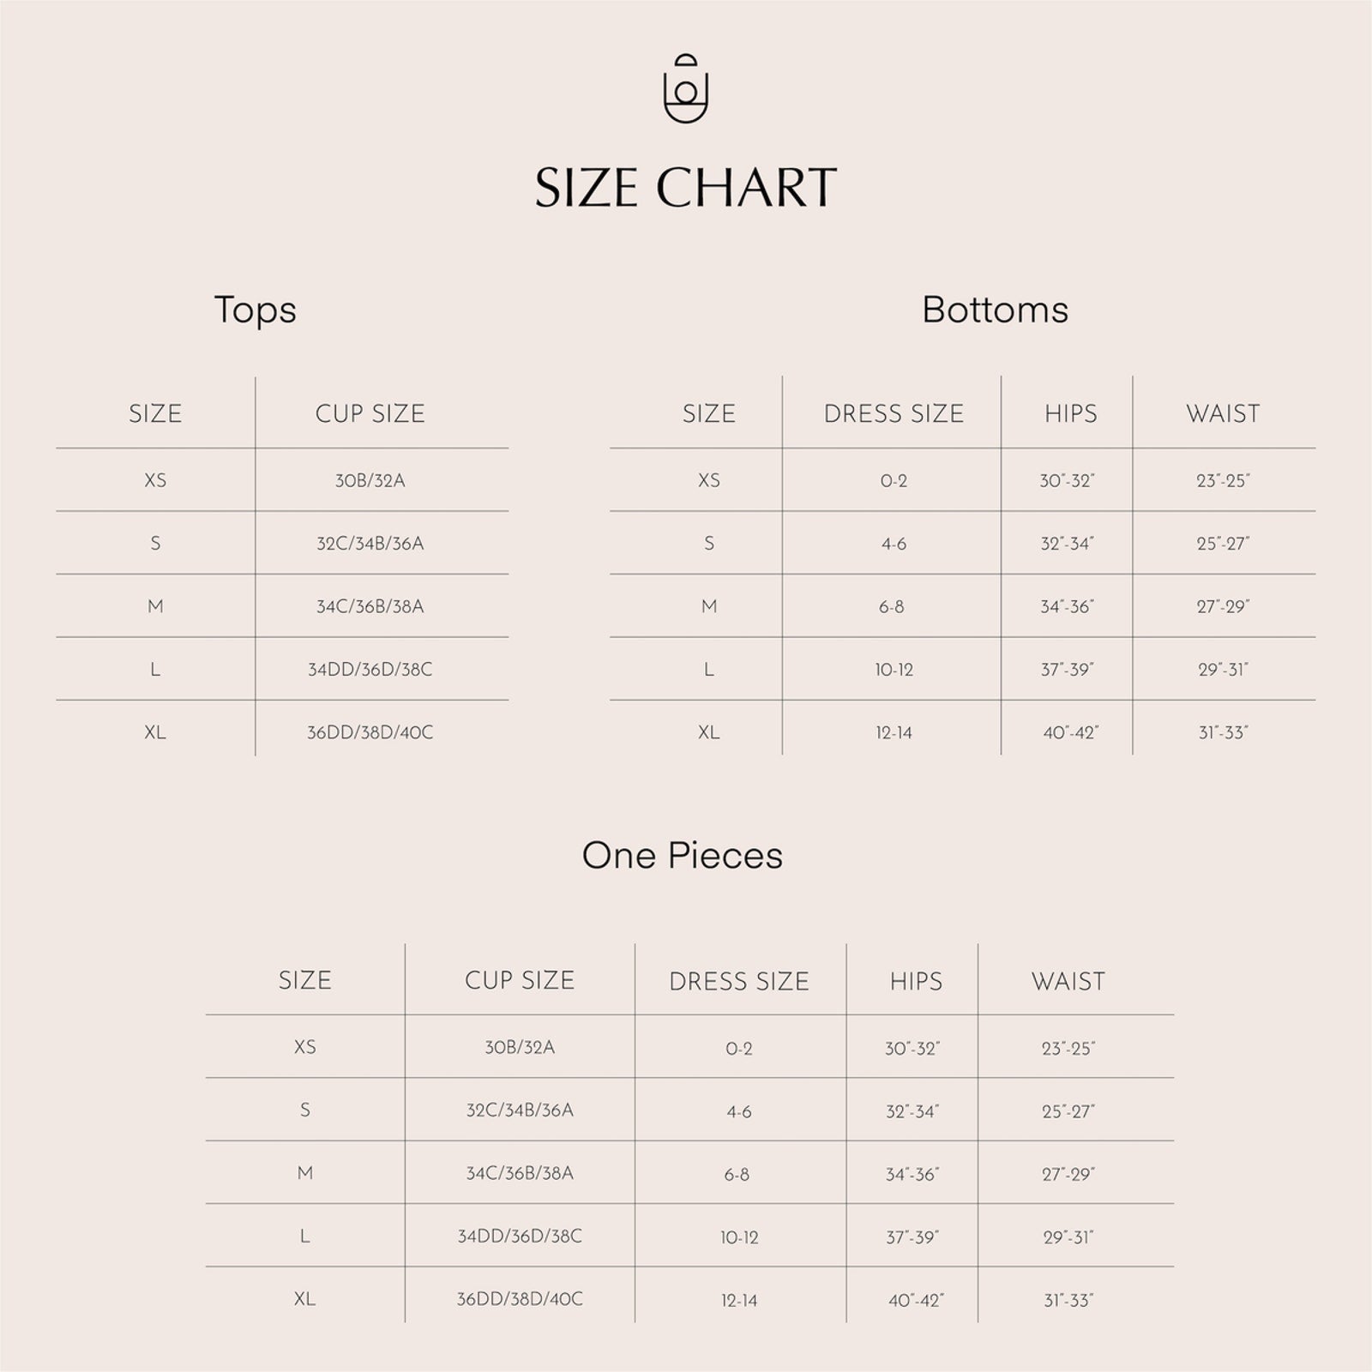1372x1372 pixels.
Task: Click WAIST header in Bottoms table
Action: pyautogui.click(x=1223, y=413)
